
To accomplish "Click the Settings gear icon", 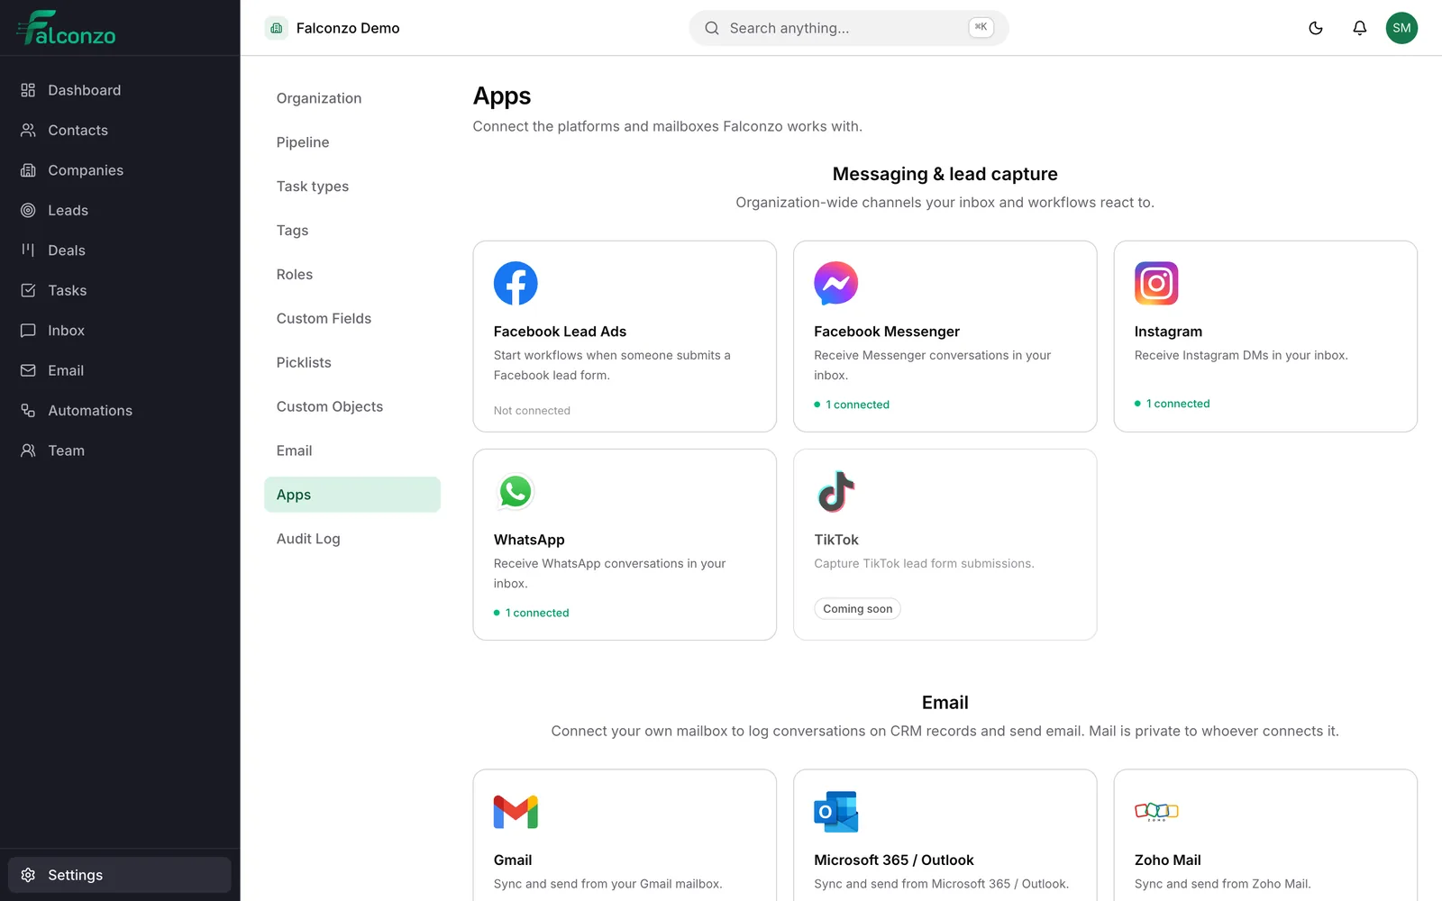I will 28,875.
